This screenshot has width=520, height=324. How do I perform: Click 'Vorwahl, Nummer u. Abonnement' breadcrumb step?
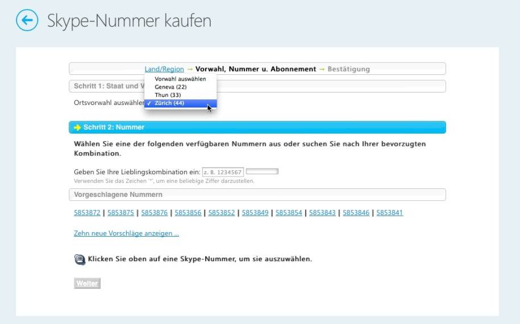(256, 69)
